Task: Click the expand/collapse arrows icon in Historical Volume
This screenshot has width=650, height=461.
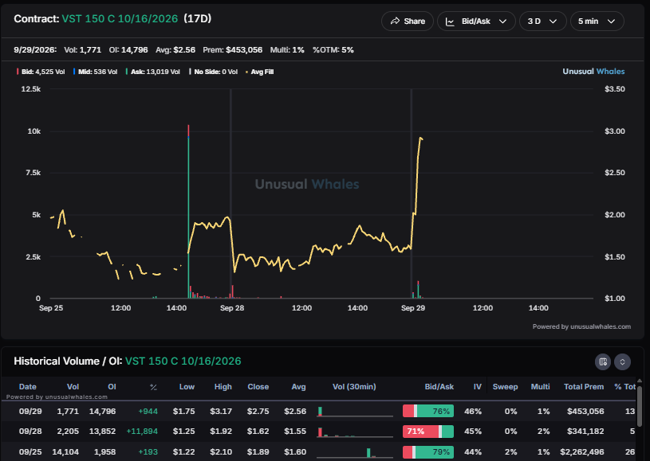Action: pos(622,361)
